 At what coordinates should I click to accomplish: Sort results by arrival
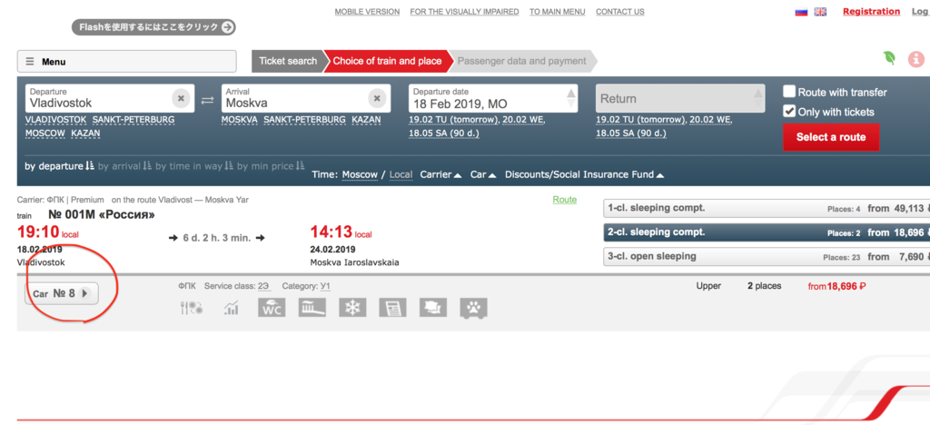pos(124,166)
